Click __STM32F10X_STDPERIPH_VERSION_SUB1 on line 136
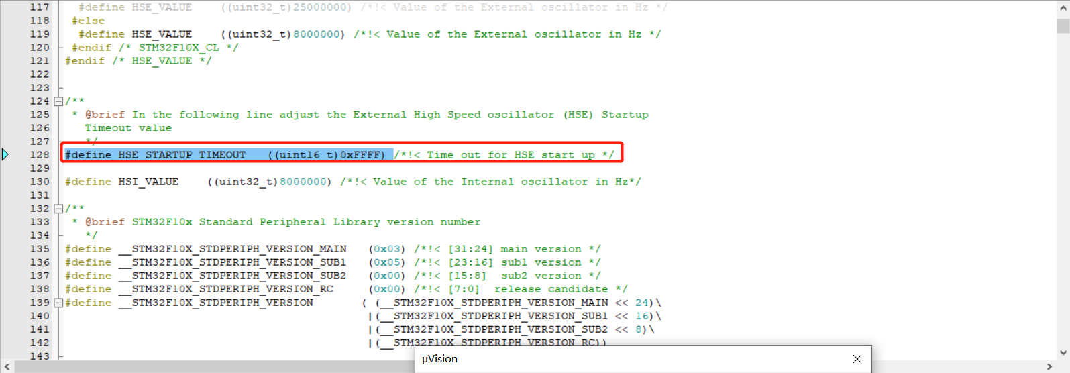 pyautogui.click(x=232, y=262)
